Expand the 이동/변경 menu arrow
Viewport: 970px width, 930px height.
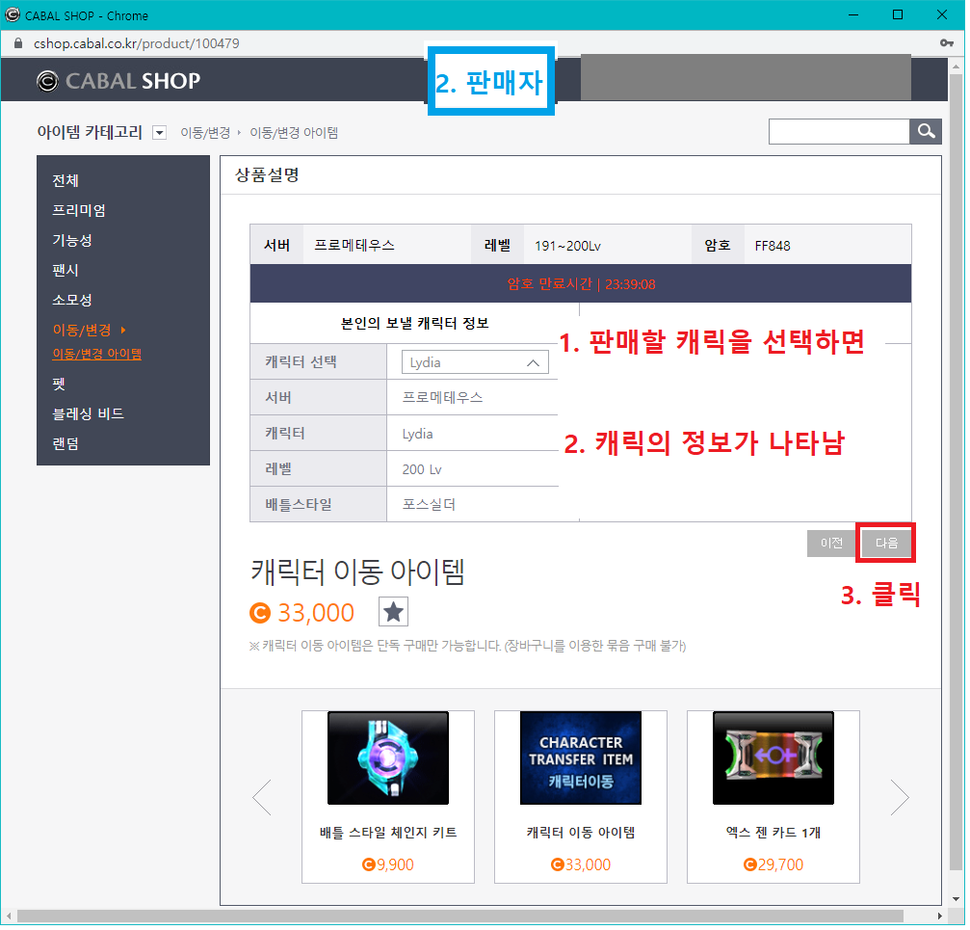tap(123, 332)
